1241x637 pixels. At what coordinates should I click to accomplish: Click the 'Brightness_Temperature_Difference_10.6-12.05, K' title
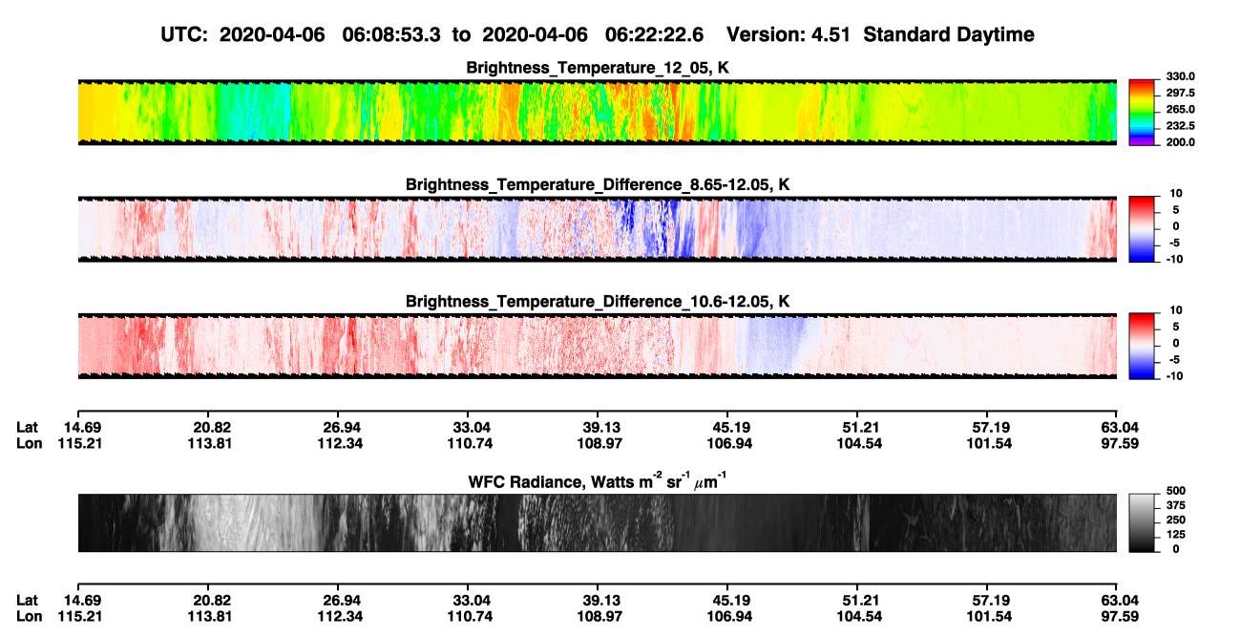(598, 302)
